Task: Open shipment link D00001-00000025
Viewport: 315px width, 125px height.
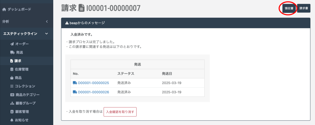Action: (93, 83)
